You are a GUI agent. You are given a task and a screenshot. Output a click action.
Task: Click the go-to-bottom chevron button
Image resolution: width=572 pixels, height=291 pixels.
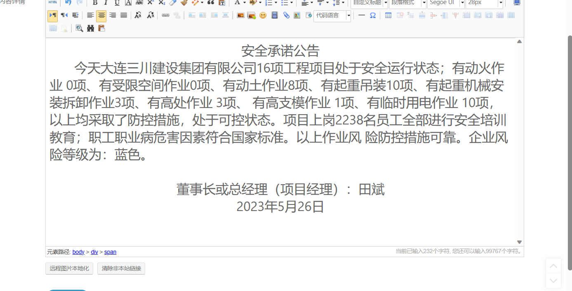pos(553,281)
